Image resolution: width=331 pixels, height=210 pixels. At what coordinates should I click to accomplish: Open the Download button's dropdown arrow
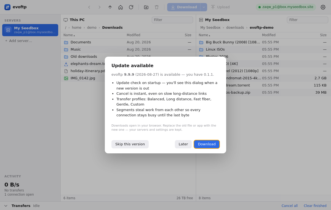point(204,7)
